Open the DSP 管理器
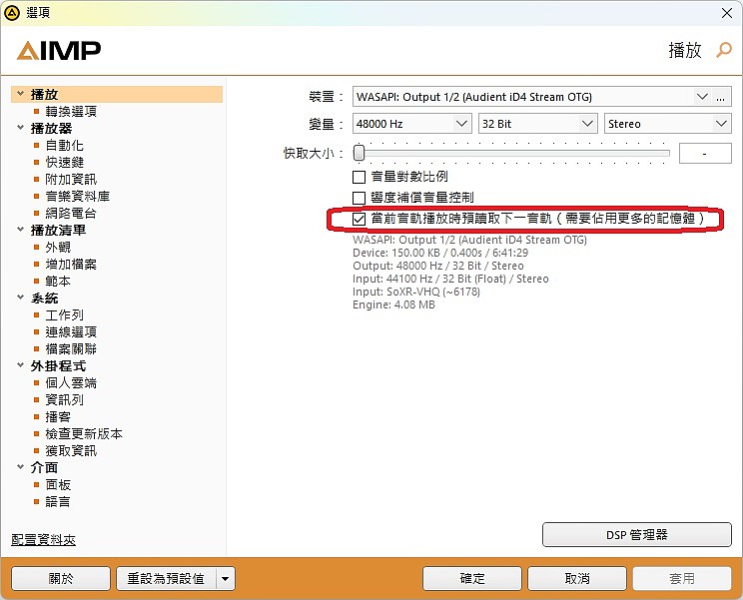The image size is (743, 600). click(637, 535)
